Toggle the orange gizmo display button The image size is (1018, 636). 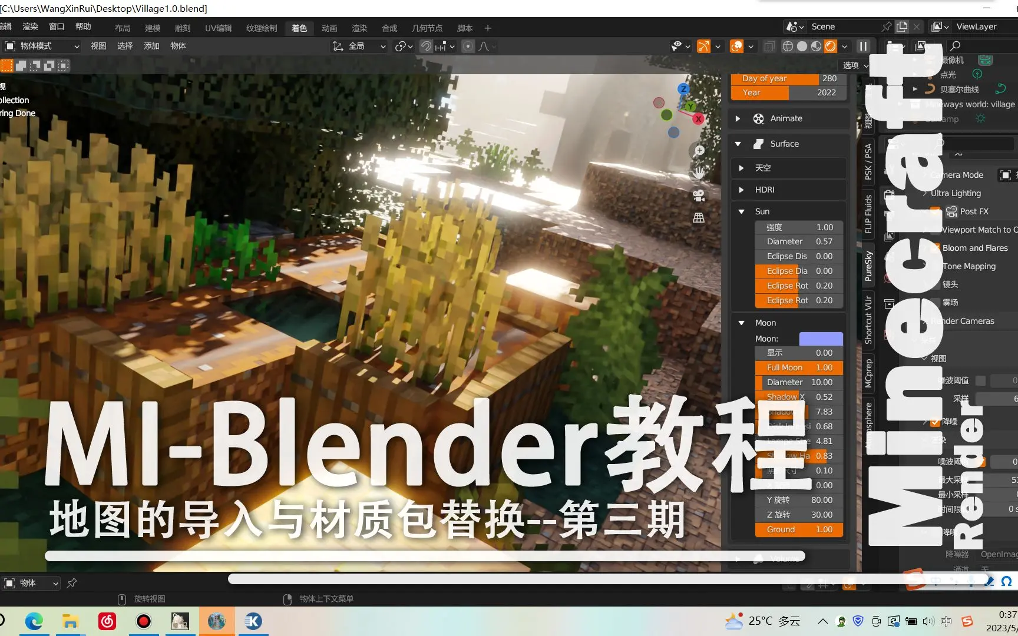[703, 46]
